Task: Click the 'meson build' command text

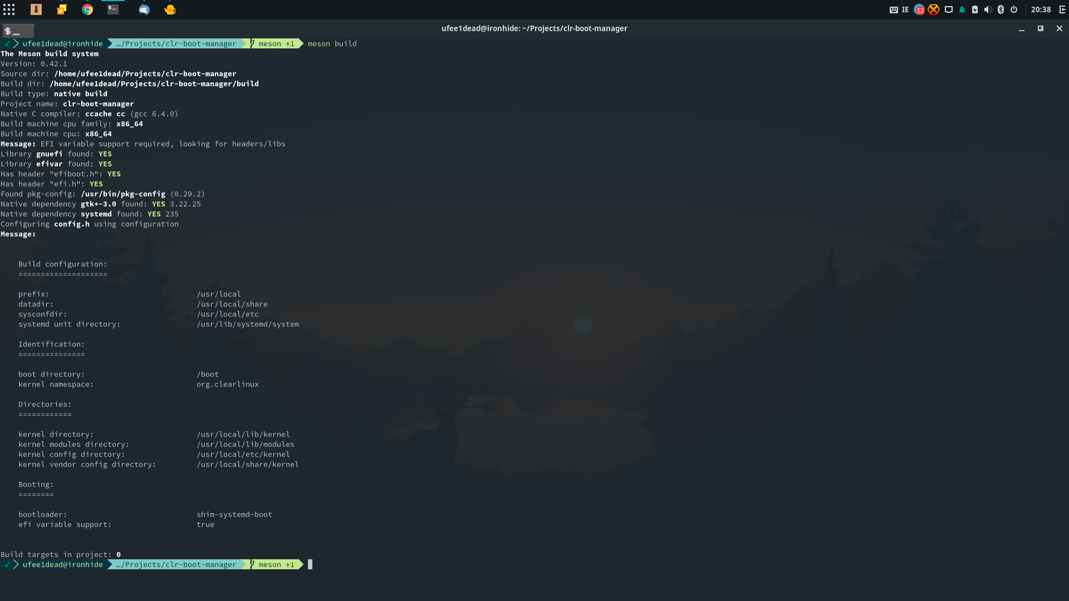Action: pyautogui.click(x=332, y=43)
